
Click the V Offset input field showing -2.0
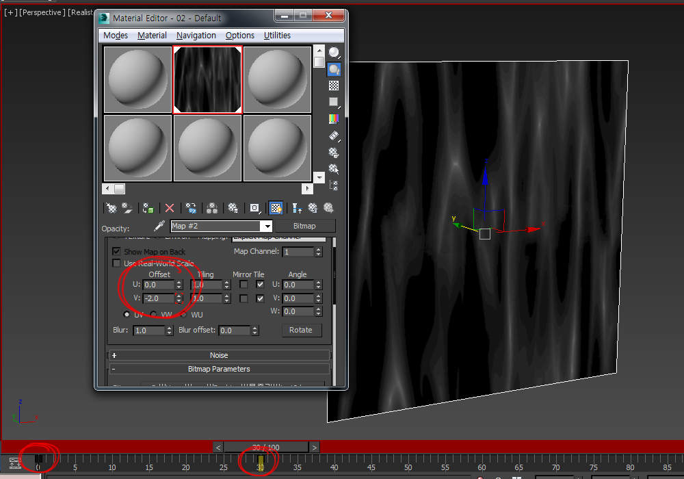pos(159,298)
